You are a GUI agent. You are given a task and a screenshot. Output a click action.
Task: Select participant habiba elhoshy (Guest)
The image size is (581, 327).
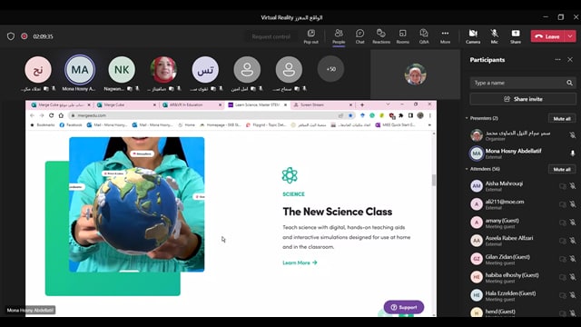(x=523, y=277)
